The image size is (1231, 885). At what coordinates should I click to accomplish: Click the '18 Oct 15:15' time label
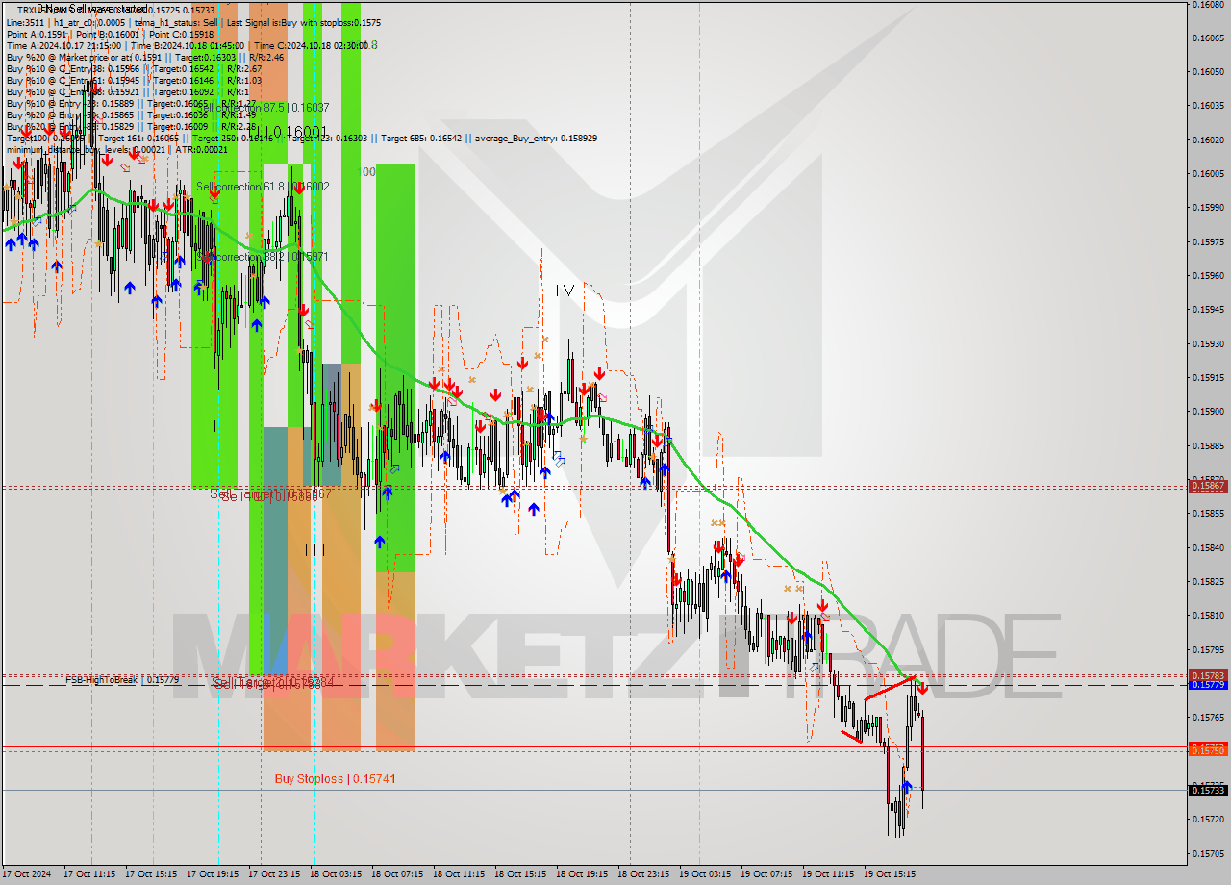coord(520,874)
